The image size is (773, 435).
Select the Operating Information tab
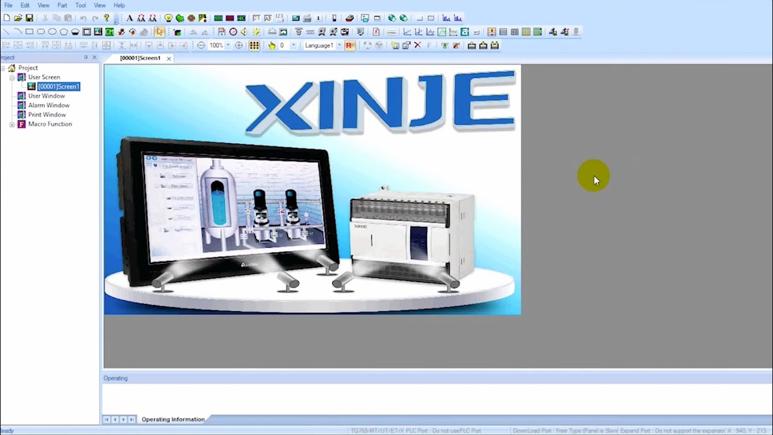tap(173, 419)
